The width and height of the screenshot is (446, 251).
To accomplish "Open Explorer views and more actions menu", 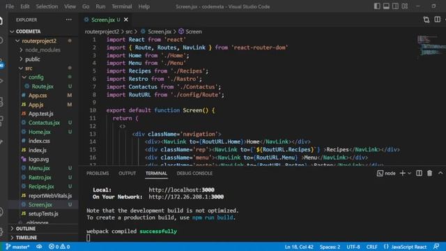I will point(68,20).
